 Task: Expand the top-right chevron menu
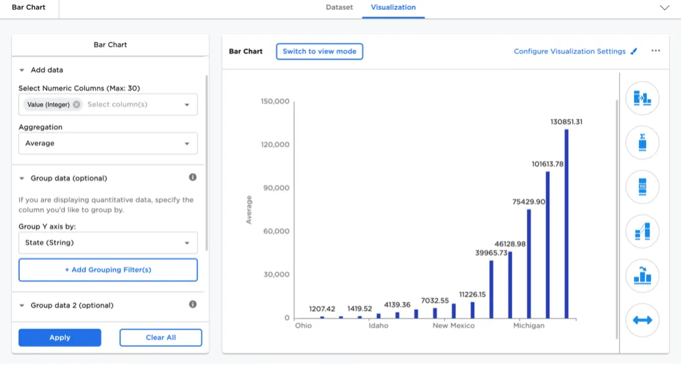(x=664, y=8)
